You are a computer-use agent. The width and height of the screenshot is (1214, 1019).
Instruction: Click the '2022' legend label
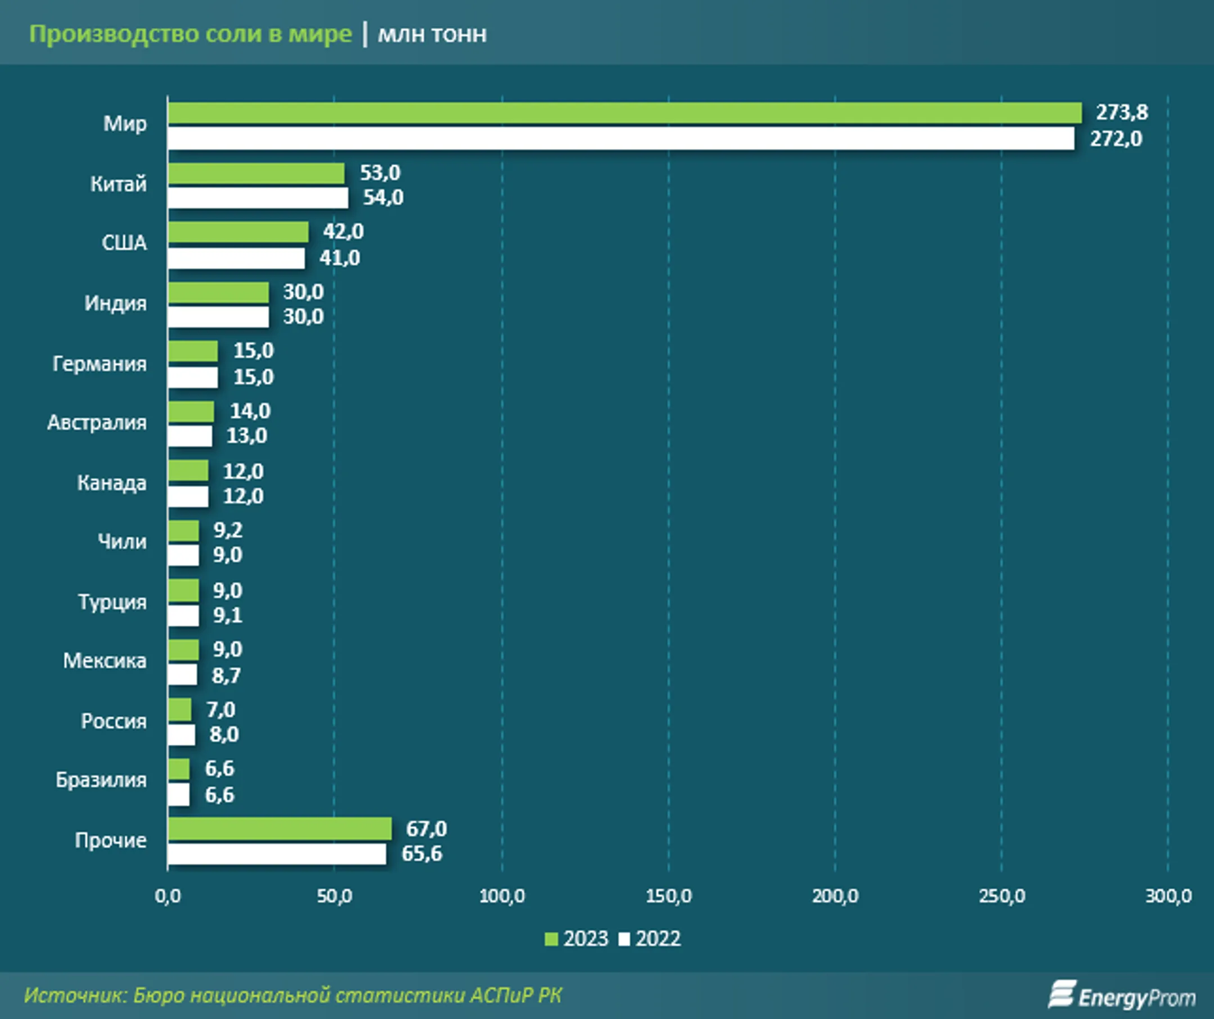658,939
